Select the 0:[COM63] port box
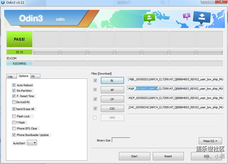This screenshot has width=228, height=164. pos(19,63)
